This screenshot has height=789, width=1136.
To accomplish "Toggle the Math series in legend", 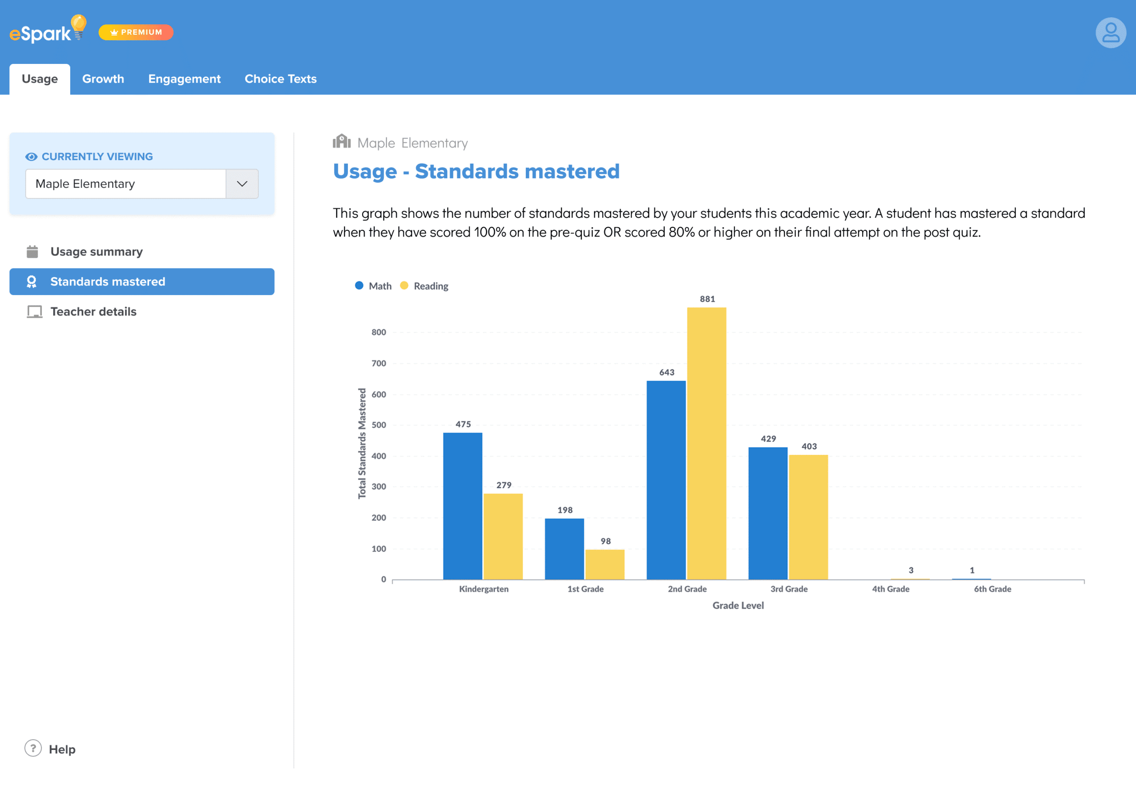I will pos(373,286).
